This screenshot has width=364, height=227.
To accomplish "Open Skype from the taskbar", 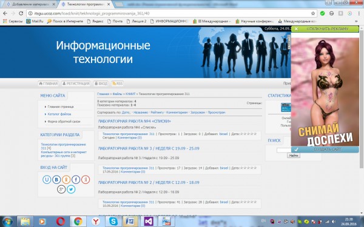I will click(x=113, y=222).
